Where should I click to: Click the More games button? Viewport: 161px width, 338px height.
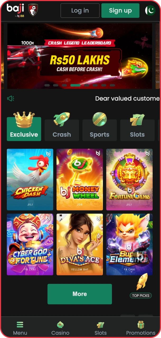(x=80, y=294)
